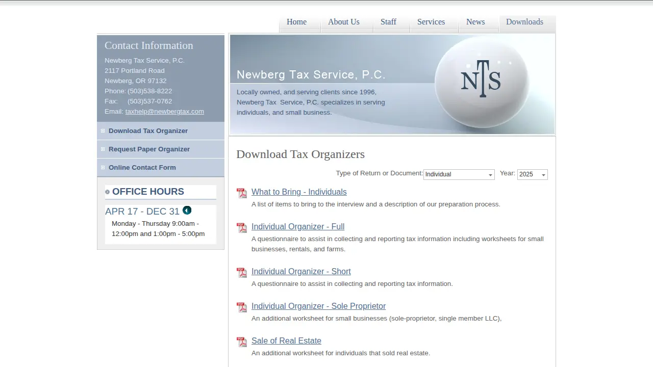Click the OFFICE HOURS heading
653x367 pixels.
coord(148,192)
